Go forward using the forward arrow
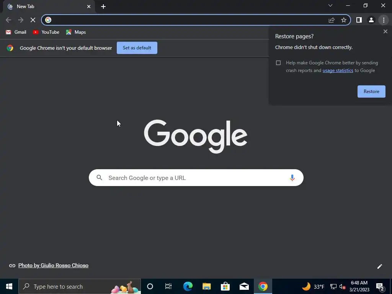Screen dimensions: 392x294 [21, 20]
